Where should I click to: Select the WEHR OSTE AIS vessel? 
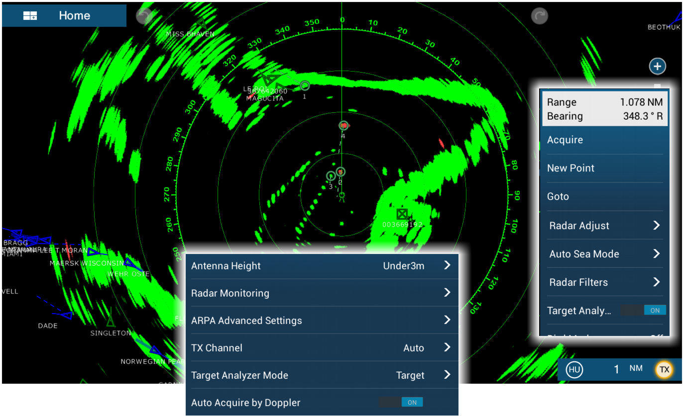coord(130,262)
